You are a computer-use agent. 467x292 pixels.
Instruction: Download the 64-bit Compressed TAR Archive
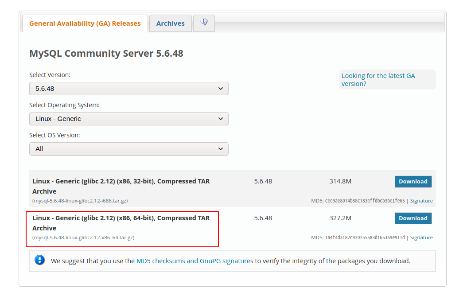[413, 218]
